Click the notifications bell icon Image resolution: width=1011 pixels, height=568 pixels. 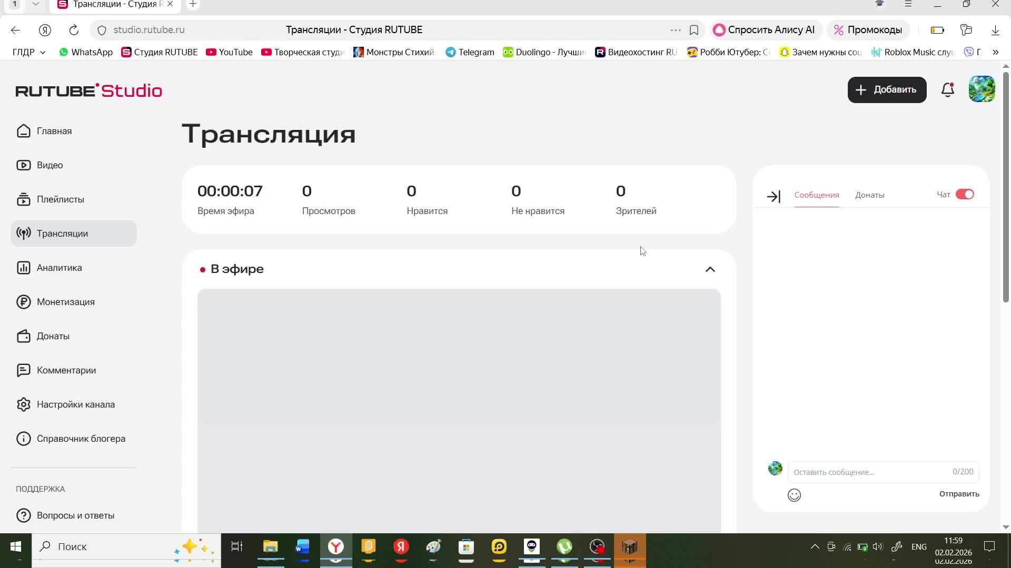947,90
